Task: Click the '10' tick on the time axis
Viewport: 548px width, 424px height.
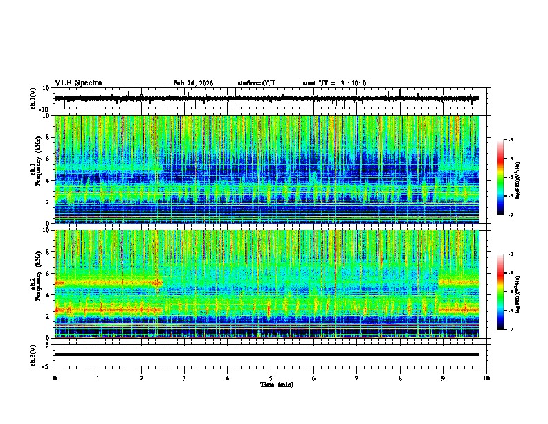Action: coord(486,378)
